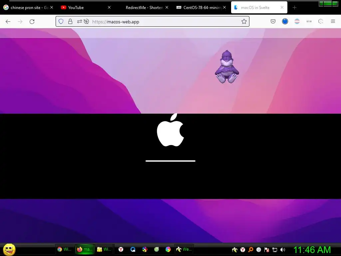
Task: Click the faded signal-waves extension icon
Action: click(309, 21)
